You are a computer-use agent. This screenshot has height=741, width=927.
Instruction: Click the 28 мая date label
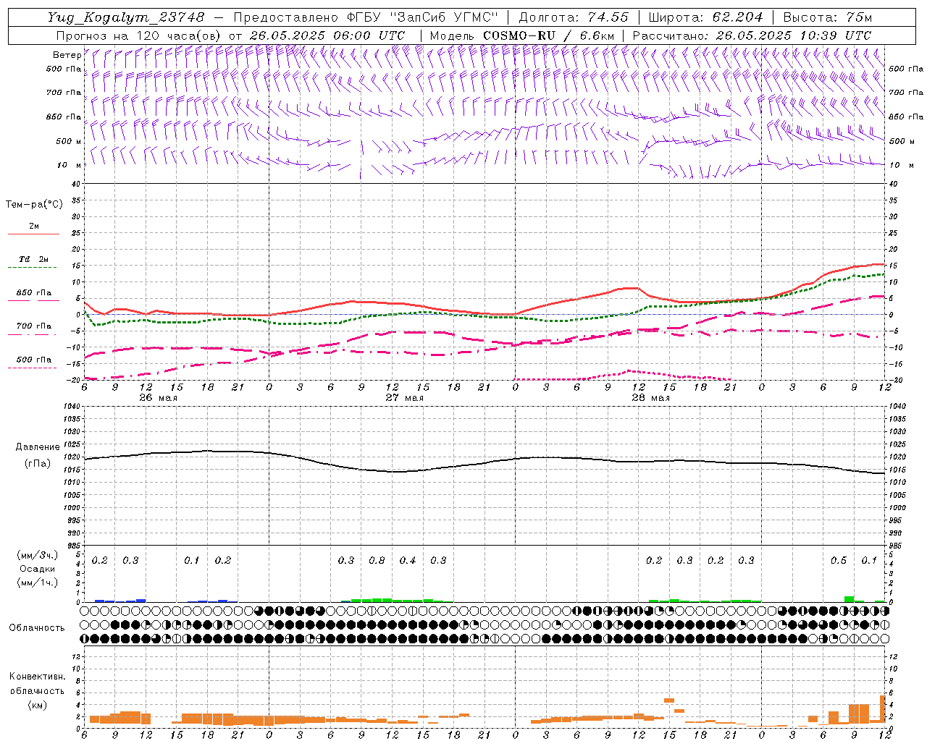pos(650,398)
